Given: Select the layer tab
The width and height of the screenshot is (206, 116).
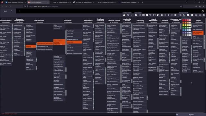Looking at the screenshot, I should (x=5, y=11).
